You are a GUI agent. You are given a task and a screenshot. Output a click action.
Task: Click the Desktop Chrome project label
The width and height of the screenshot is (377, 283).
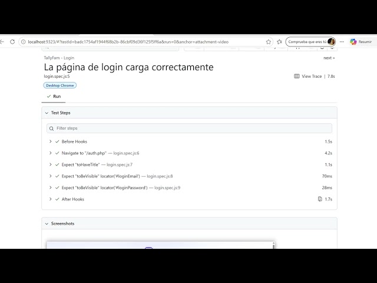point(60,85)
